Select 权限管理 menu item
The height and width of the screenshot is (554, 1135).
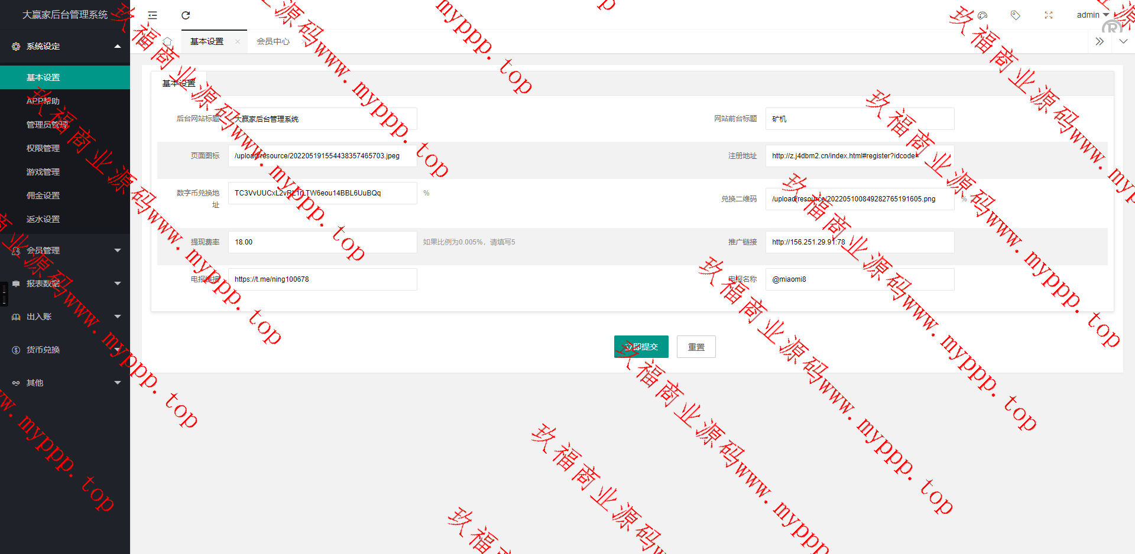(43, 148)
